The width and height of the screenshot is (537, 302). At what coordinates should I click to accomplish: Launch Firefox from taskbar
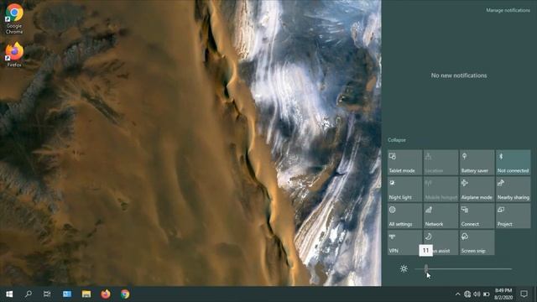coord(106,294)
